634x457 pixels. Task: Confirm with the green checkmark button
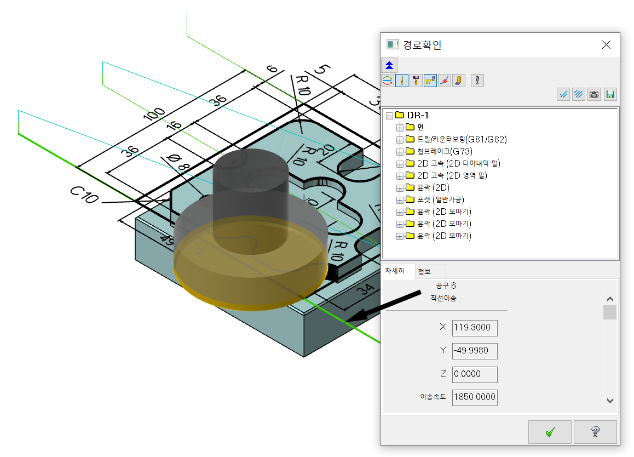pyautogui.click(x=550, y=431)
